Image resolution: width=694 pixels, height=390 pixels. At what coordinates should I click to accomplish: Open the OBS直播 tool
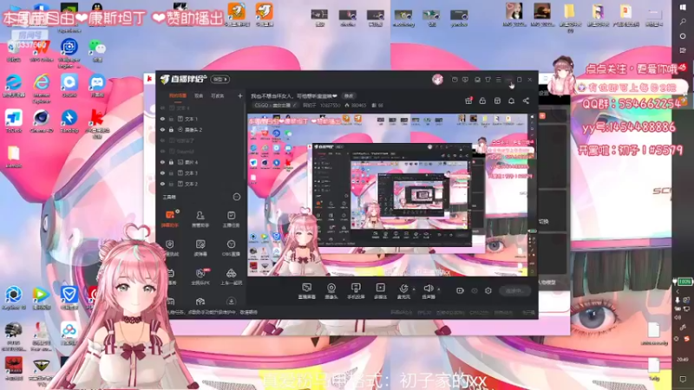tap(231, 248)
